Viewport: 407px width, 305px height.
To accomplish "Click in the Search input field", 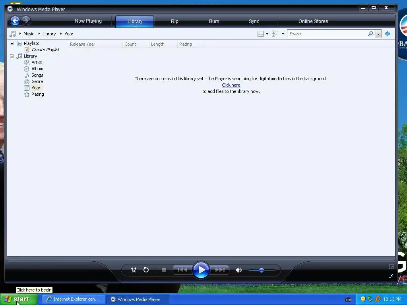I will coord(328,34).
